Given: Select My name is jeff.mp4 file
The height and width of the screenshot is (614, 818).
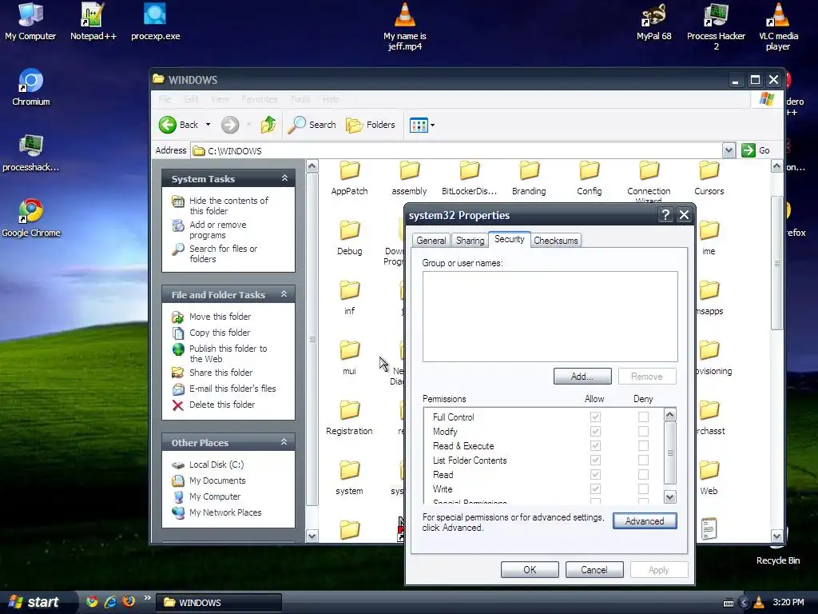Looking at the screenshot, I should pyautogui.click(x=405, y=26).
